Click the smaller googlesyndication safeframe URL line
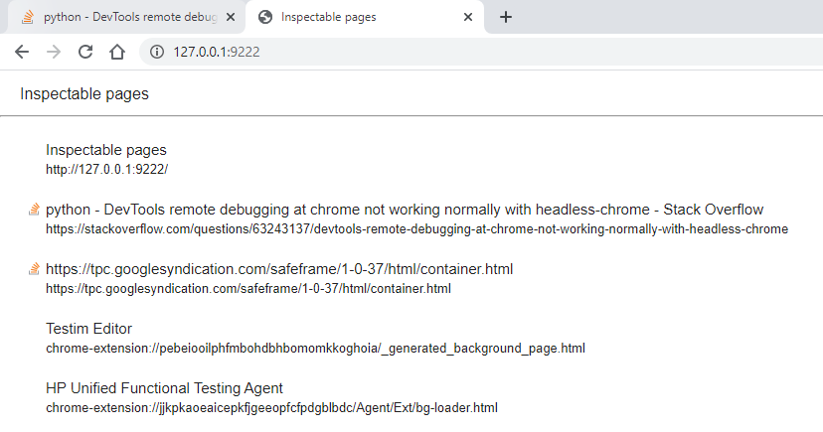 click(x=248, y=288)
